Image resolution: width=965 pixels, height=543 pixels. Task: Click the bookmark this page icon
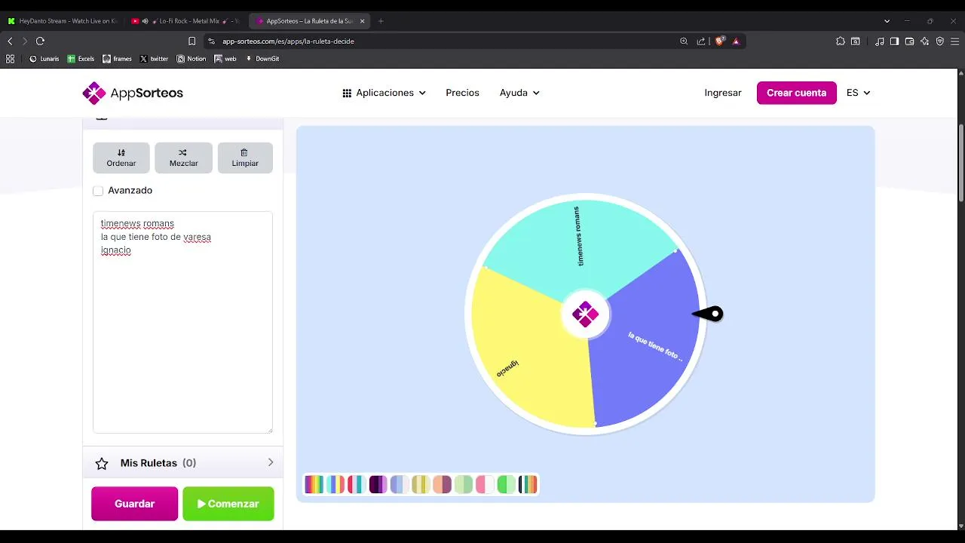[x=192, y=41]
